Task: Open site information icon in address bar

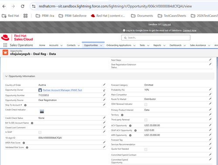Action: 34,6
